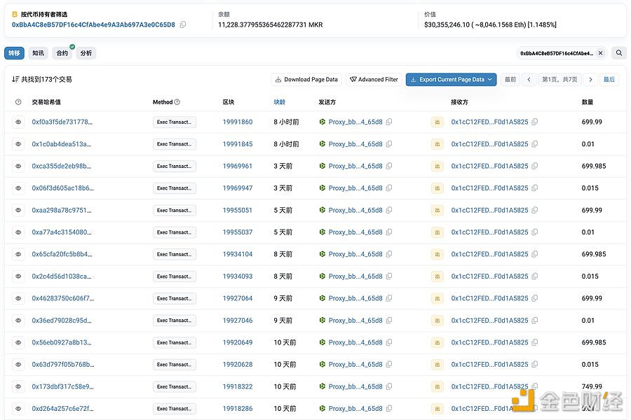This screenshot has height=420, width=631.
Task: Click Exec Transact method badge for 0xca355de2eb98b
Action: coord(175,166)
